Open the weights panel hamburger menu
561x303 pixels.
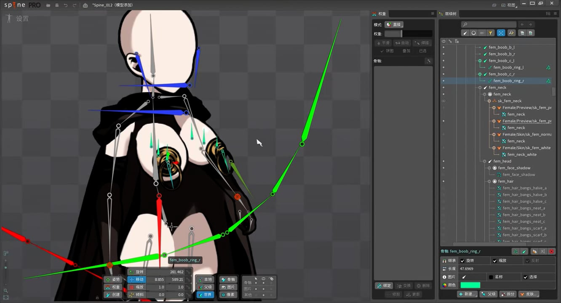pyautogui.click(x=432, y=14)
